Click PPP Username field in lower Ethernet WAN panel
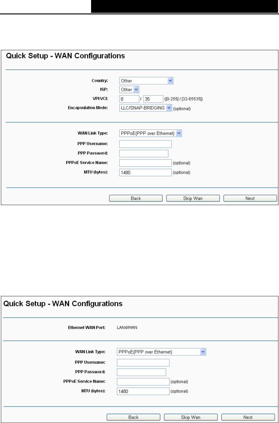Screen dimensions: 279x423 (x=143, y=363)
